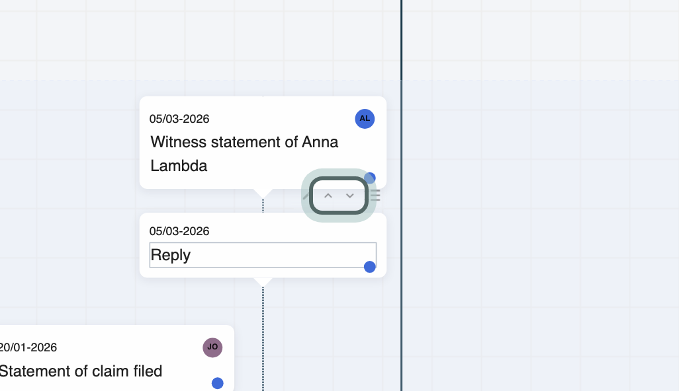
Task: Select the "Witness statement of Anna Lambda" title
Action: [x=244, y=154]
